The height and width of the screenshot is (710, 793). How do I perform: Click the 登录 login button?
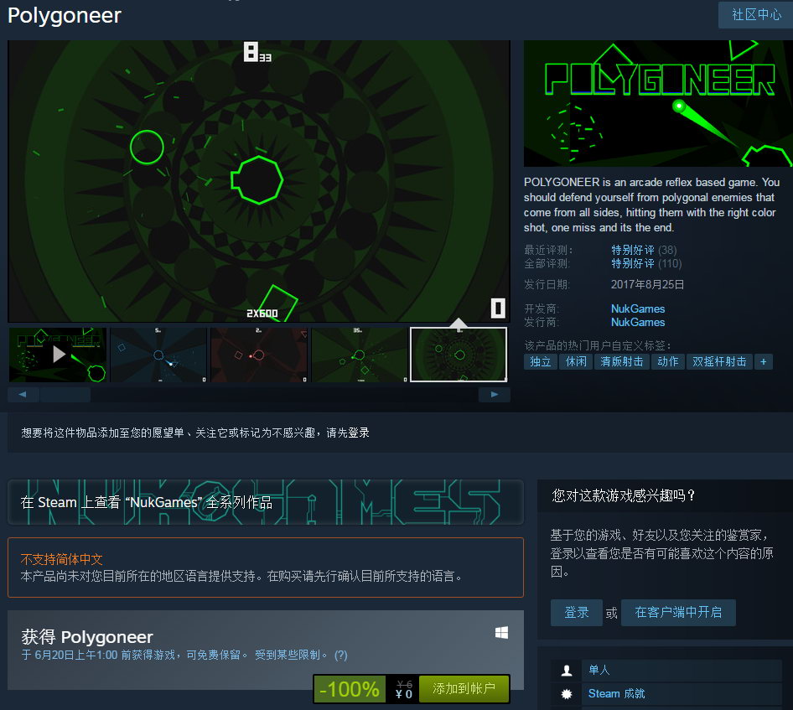tap(577, 613)
